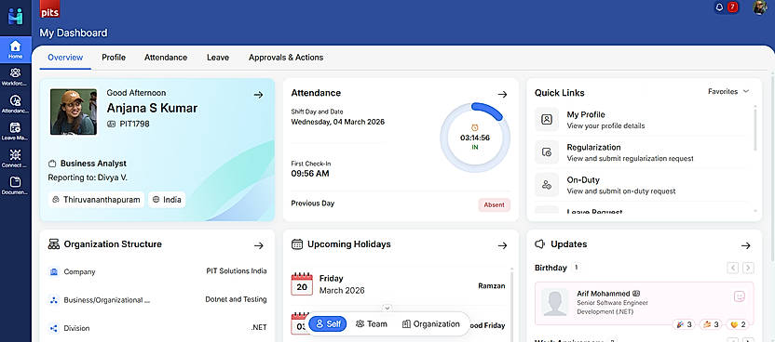Click the Ramzan holiday name
Image resolution: width=775 pixels, height=342 pixels.
coord(491,286)
